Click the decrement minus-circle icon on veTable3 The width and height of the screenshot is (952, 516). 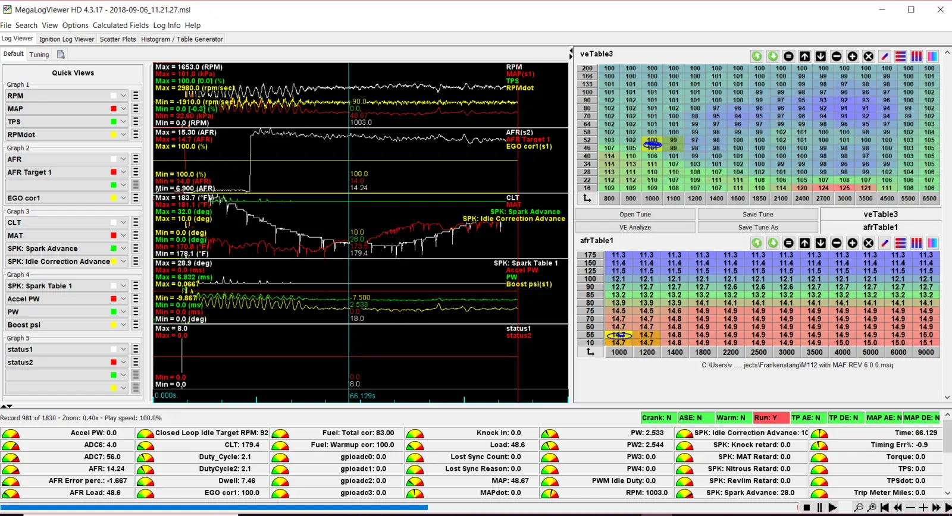837,56
